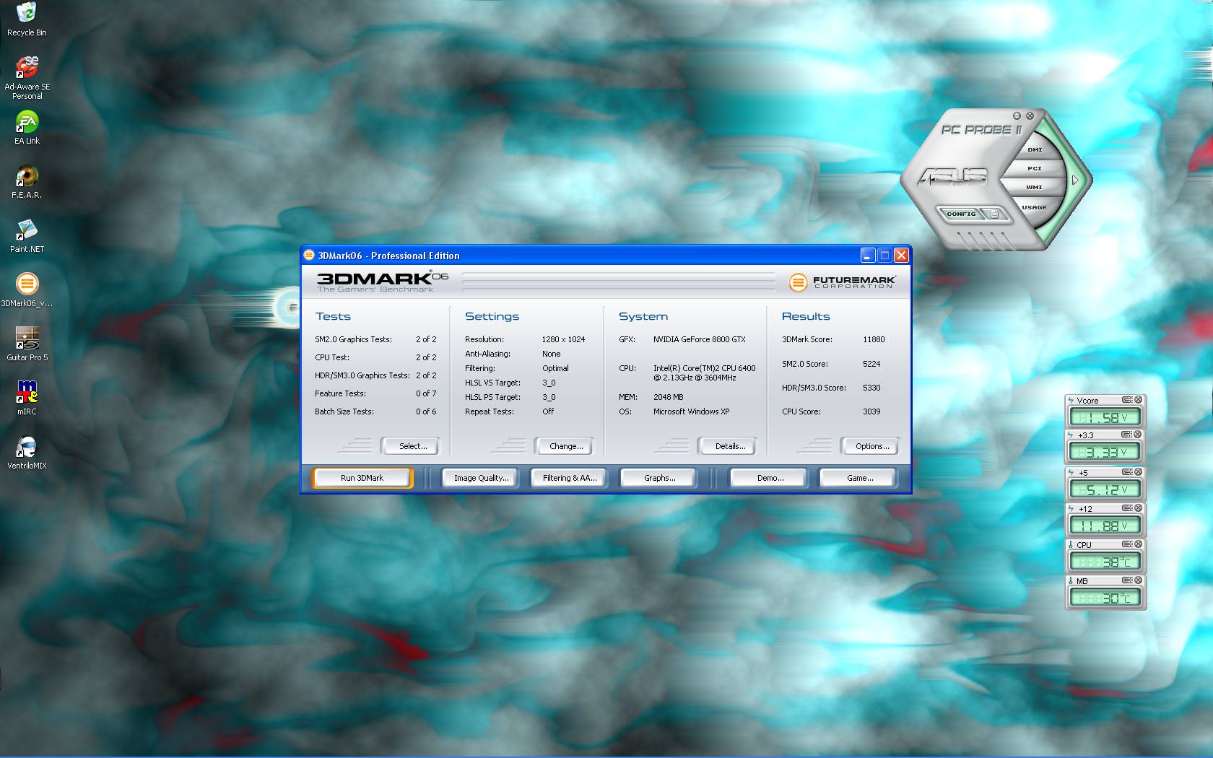Image resolution: width=1213 pixels, height=758 pixels.
Task: Click the SM2.0 Score value 5224
Action: click(x=871, y=364)
